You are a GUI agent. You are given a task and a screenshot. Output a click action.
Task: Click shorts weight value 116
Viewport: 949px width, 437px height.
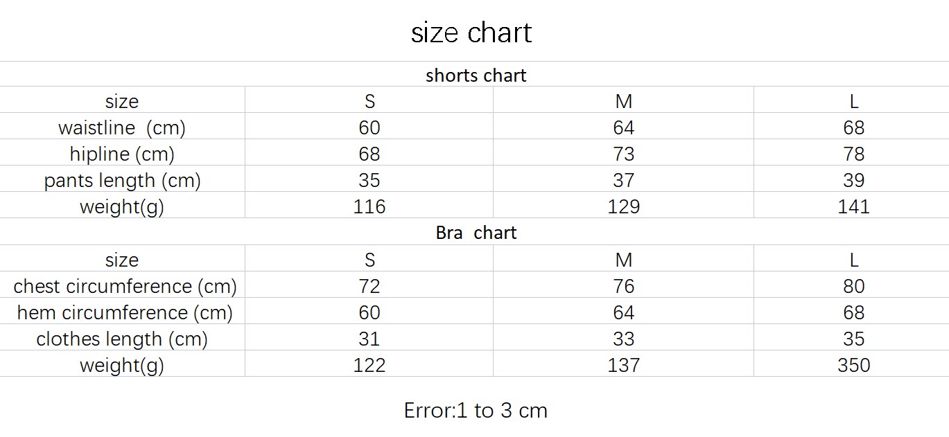369,206
